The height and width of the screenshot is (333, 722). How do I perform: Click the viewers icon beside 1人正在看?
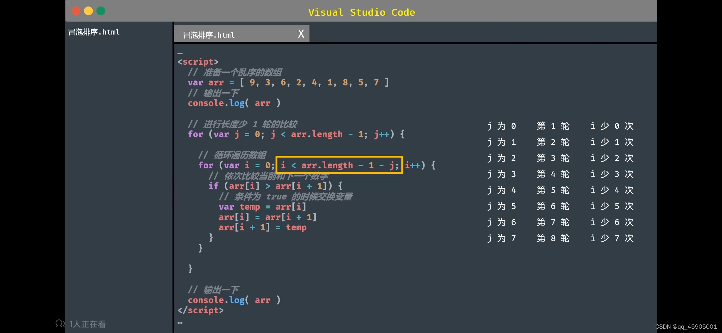point(60,323)
